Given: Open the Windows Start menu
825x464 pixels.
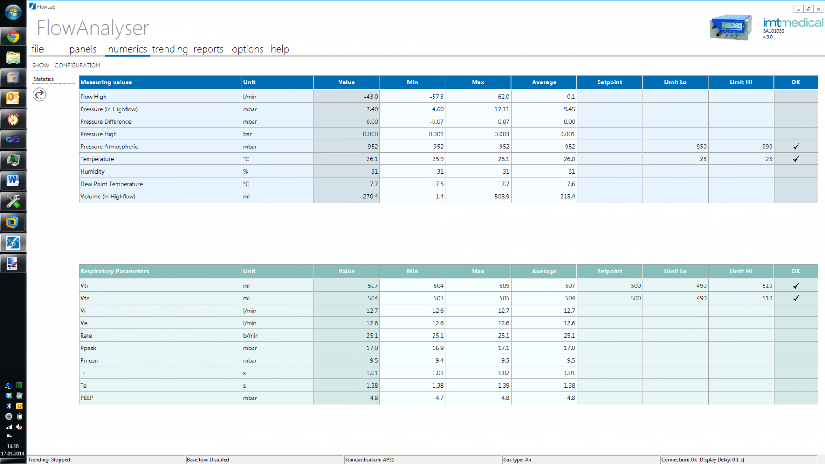Looking at the screenshot, I should [13, 12].
